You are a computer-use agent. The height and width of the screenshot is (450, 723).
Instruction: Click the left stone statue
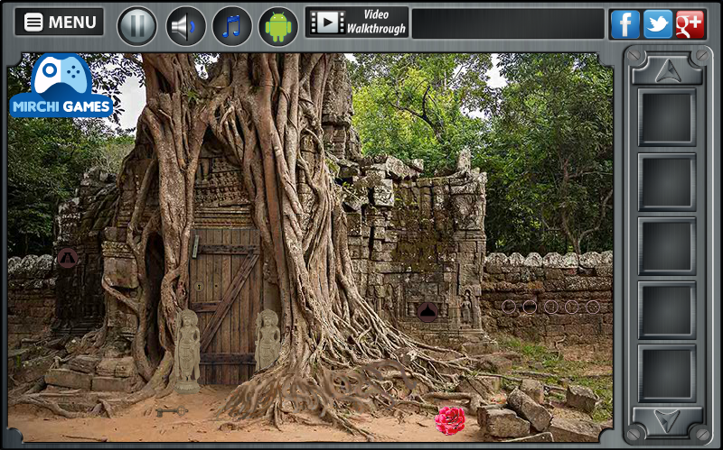(187, 351)
